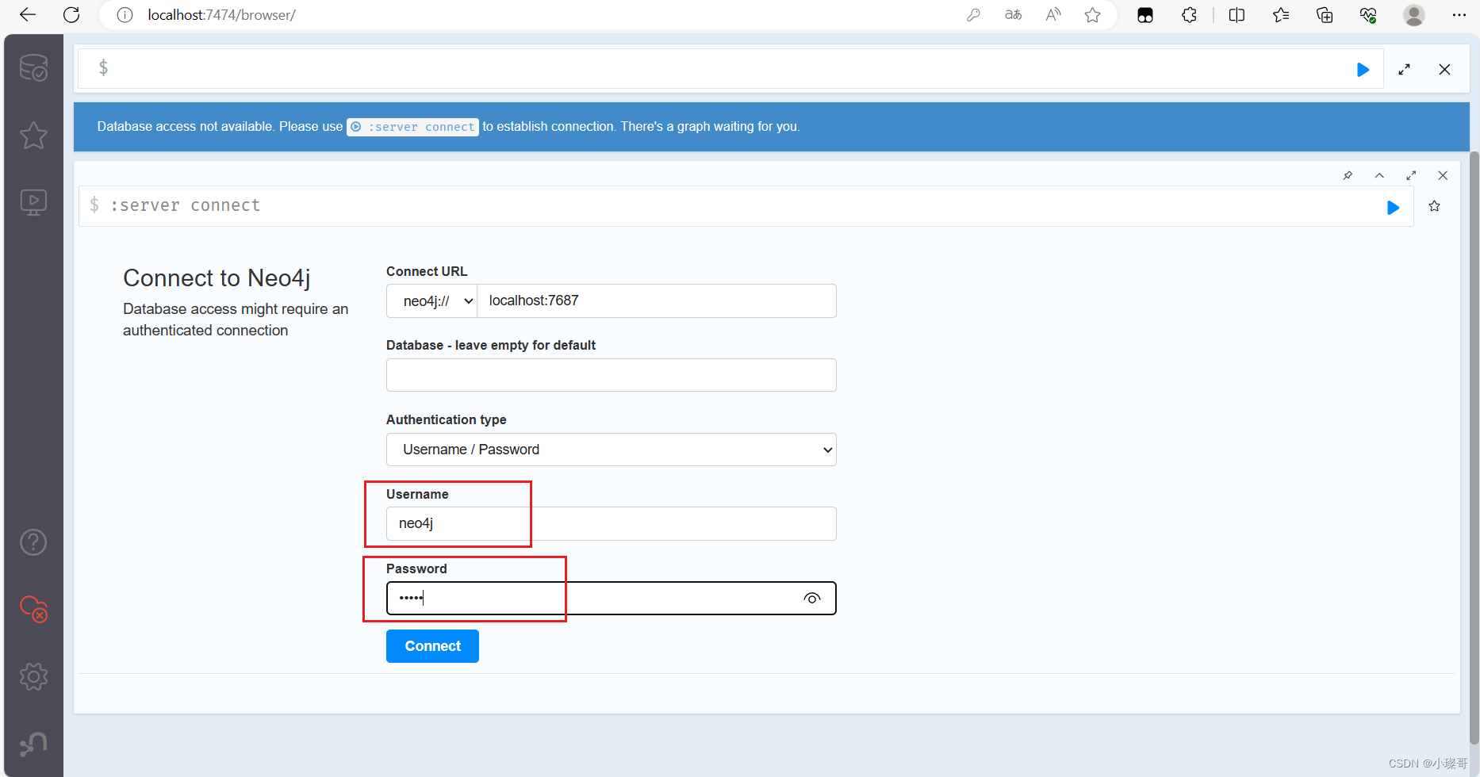Open saved password key icon
Viewport: 1480px width, 777px height.
(973, 15)
